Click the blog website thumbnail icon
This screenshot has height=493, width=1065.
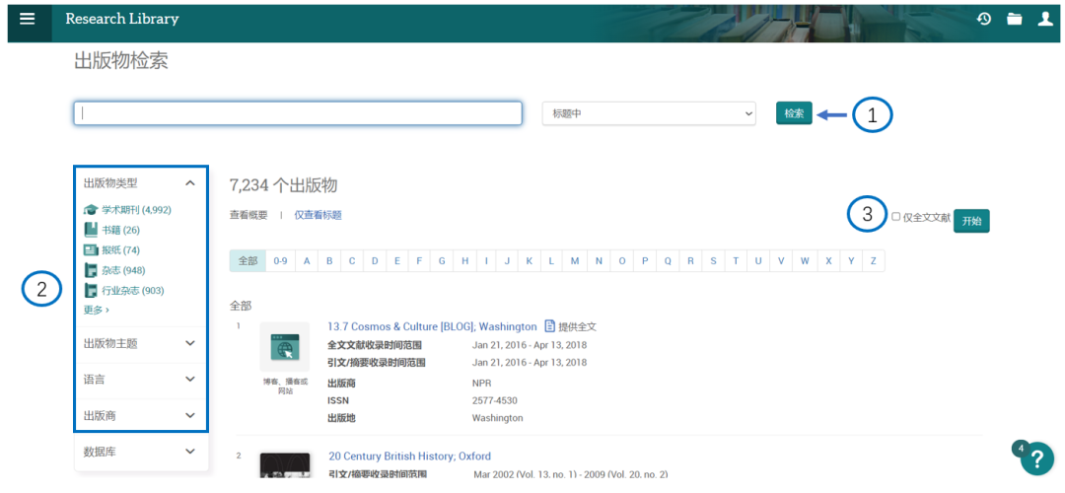pyautogui.click(x=285, y=347)
